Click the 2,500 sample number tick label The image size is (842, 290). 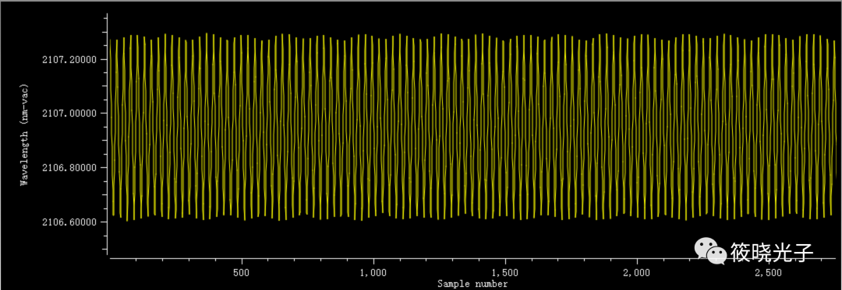[769, 272]
